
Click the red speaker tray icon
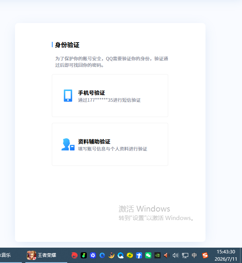click(167, 255)
